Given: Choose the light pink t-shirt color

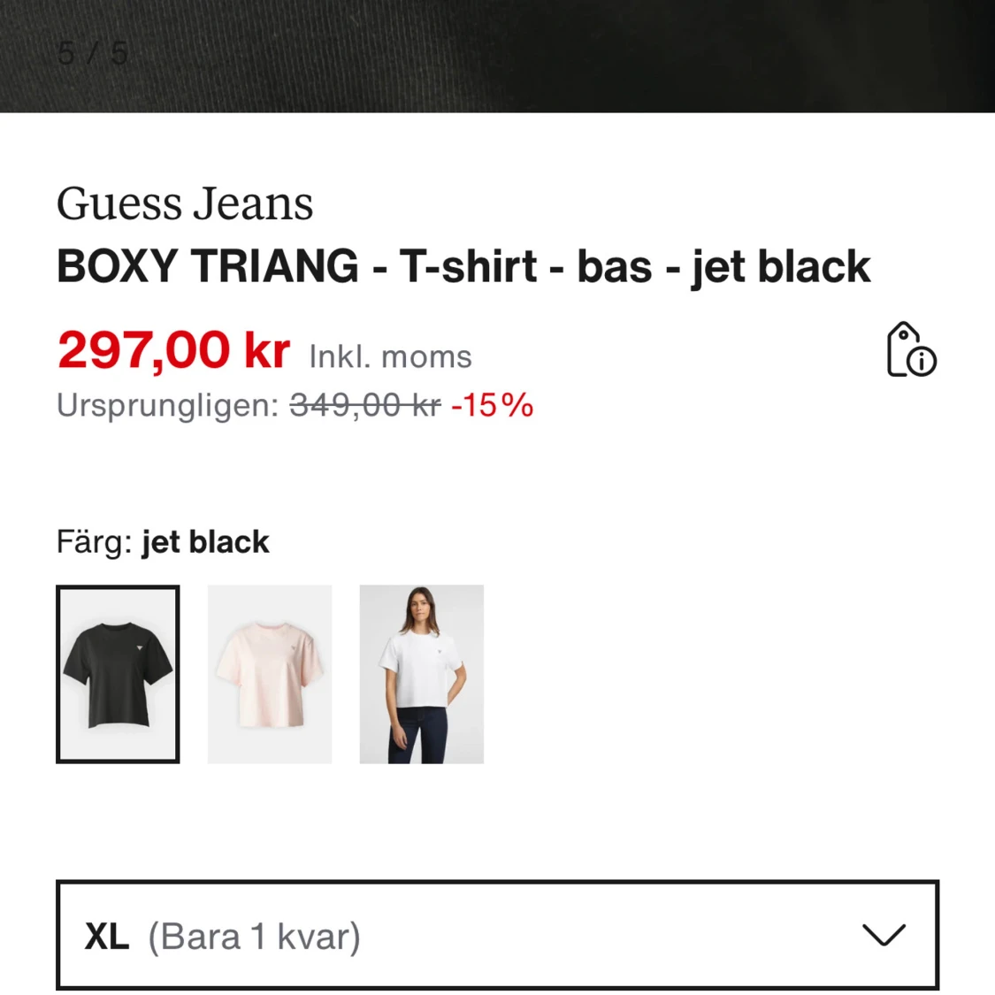Looking at the screenshot, I should [x=270, y=674].
